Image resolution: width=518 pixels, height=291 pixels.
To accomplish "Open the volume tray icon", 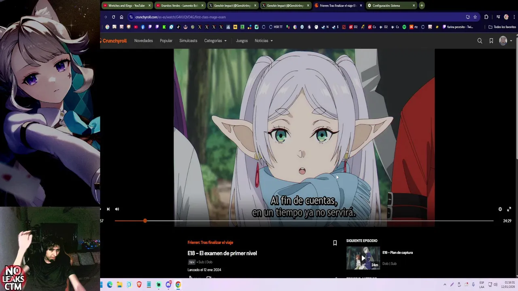I will tap(495, 285).
